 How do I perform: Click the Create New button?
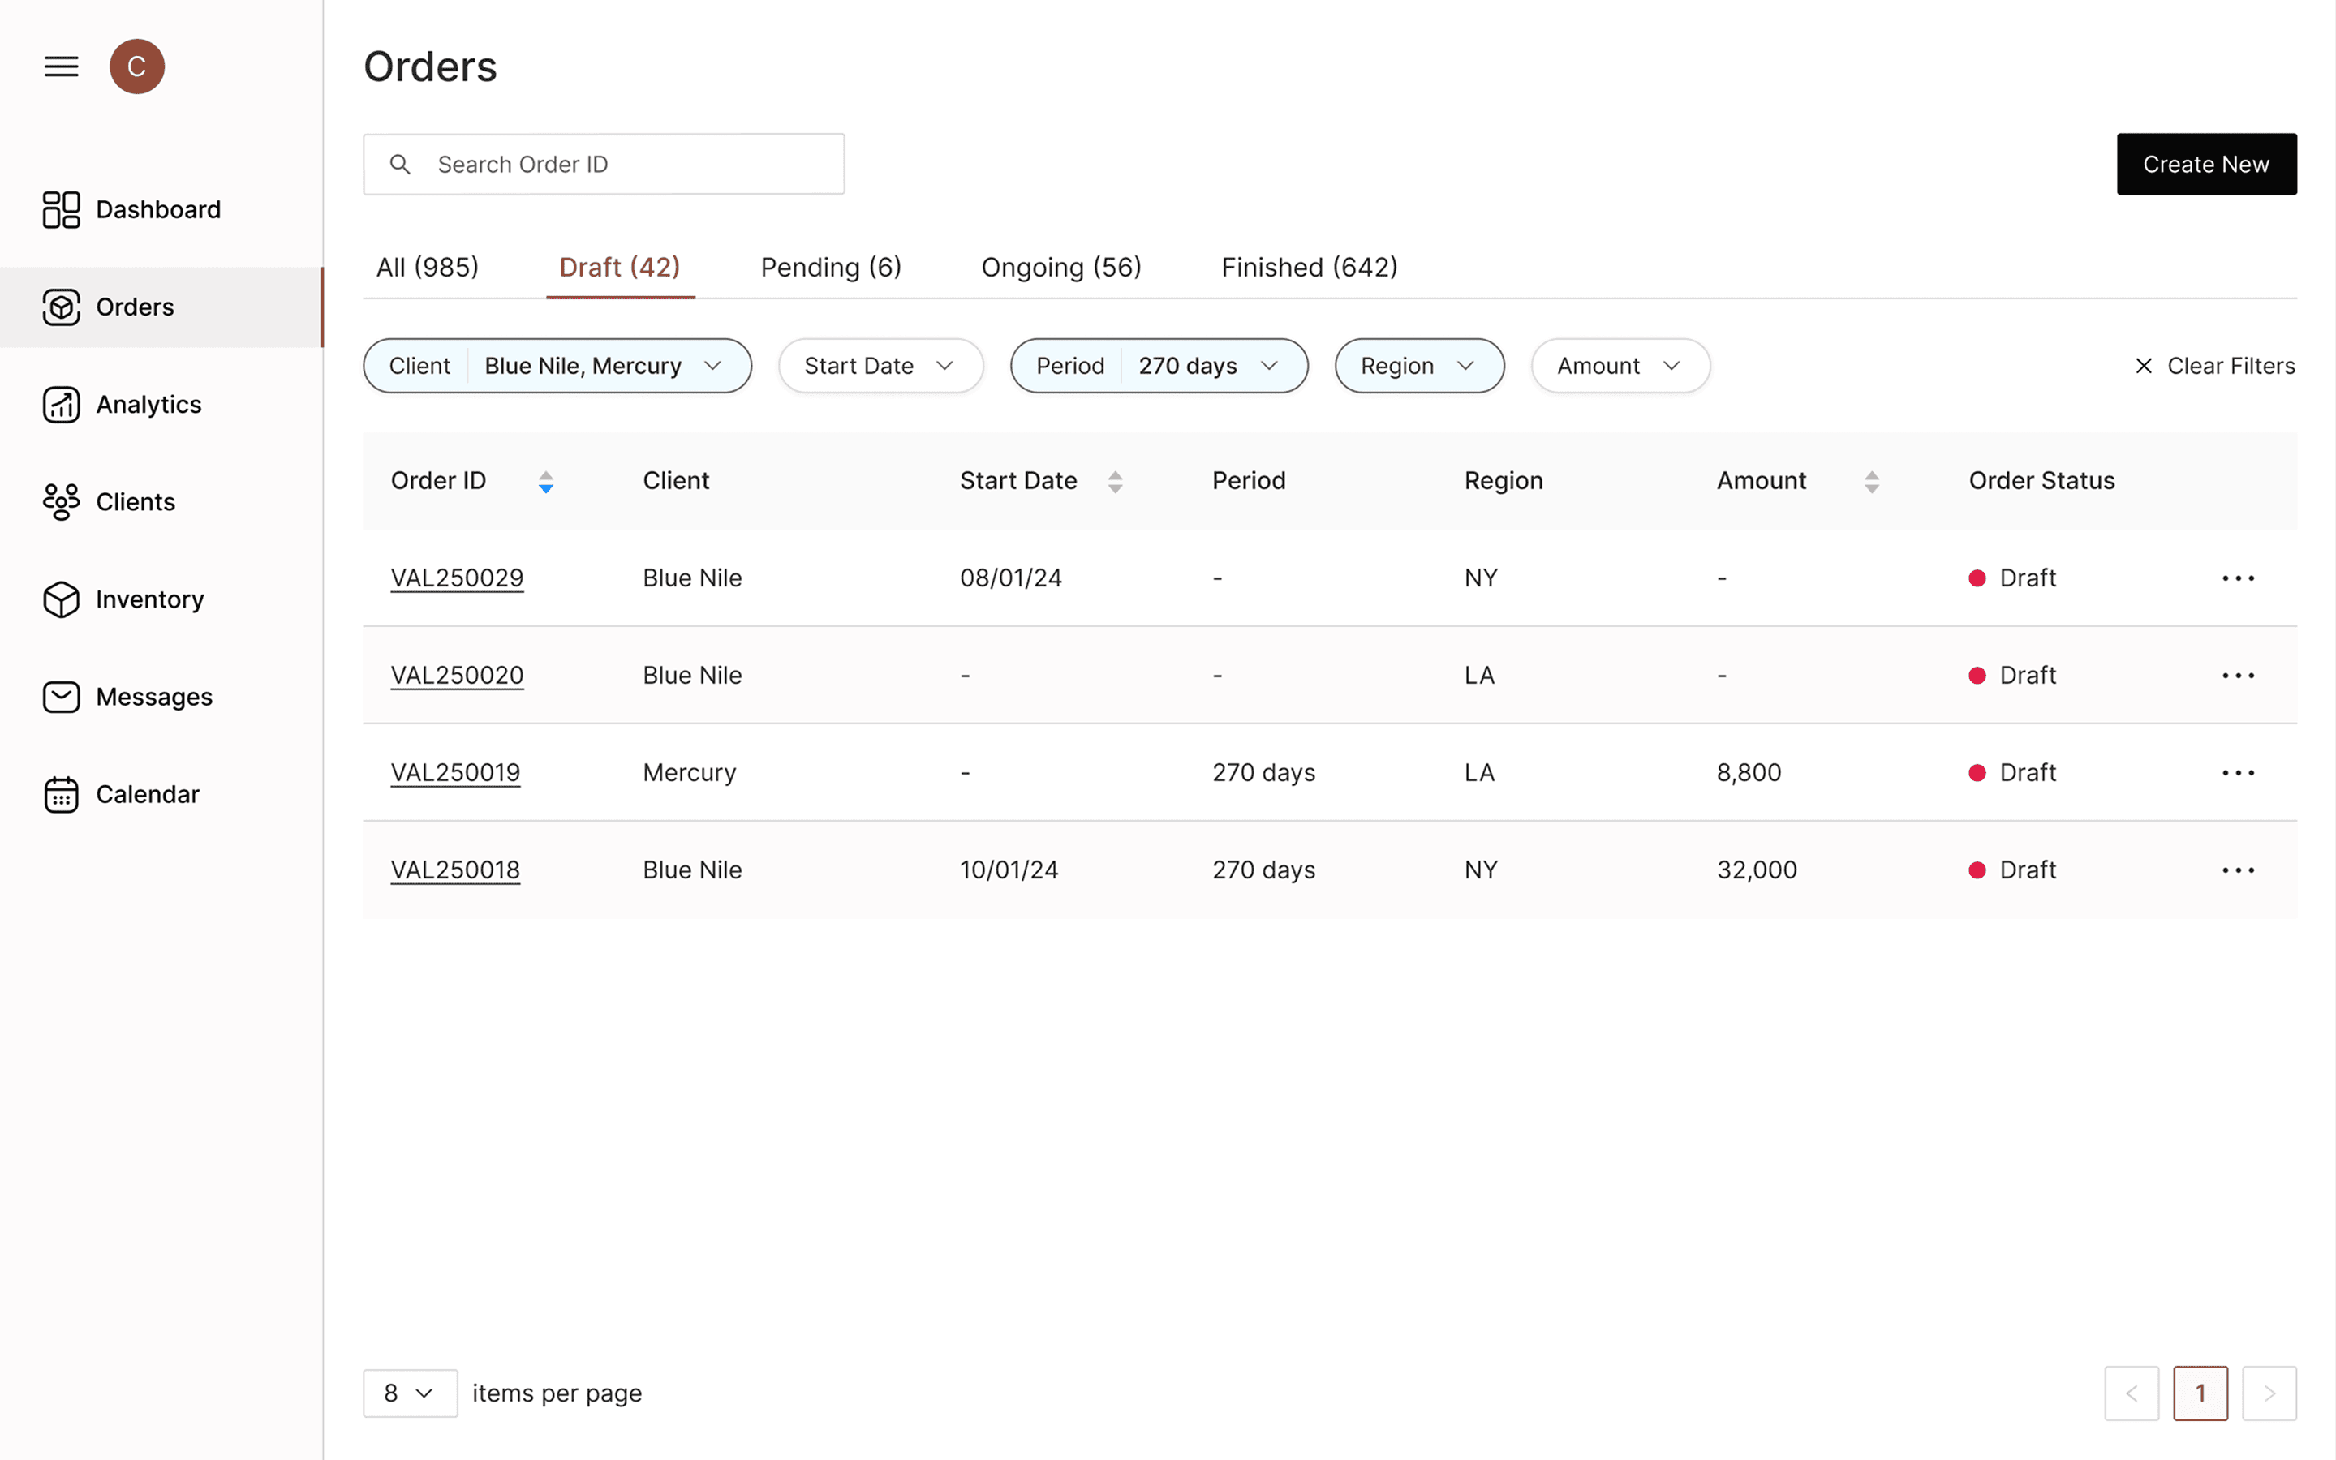click(2205, 164)
